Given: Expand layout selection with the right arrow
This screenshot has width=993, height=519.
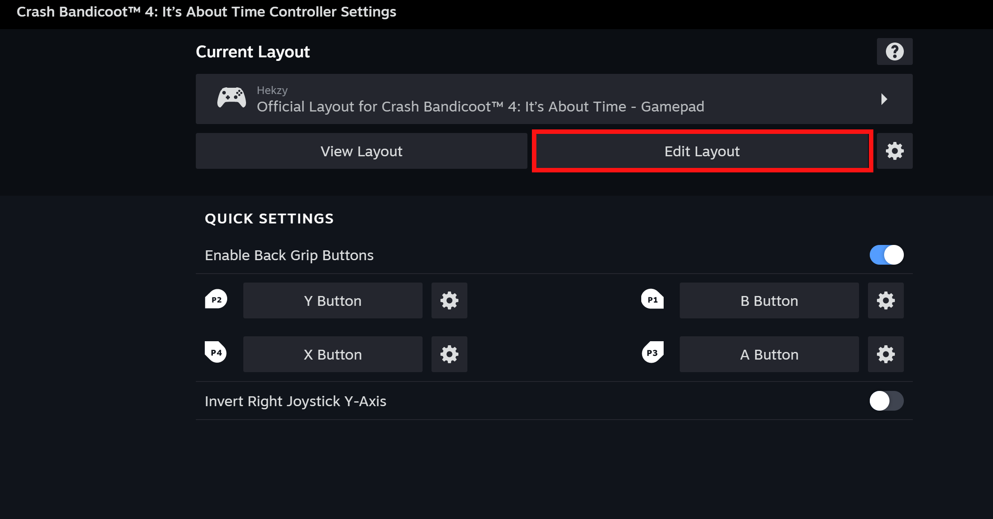Looking at the screenshot, I should pyautogui.click(x=884, y=99).
